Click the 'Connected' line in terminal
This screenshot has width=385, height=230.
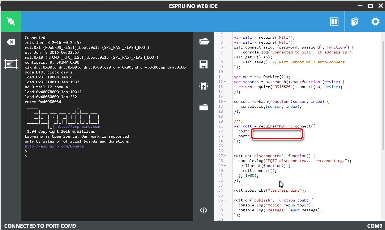(35, 38)
